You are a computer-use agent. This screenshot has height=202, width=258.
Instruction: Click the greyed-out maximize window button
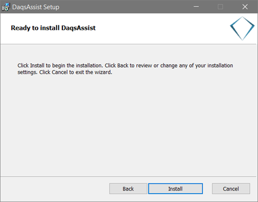[x=220, y=7]
